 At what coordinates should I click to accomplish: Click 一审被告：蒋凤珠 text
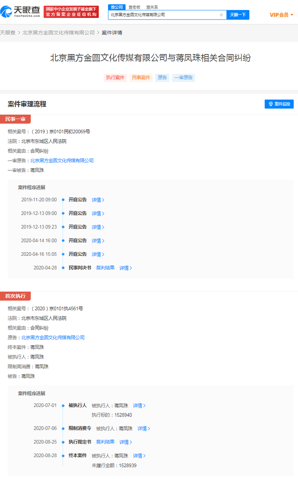(26, 170)
